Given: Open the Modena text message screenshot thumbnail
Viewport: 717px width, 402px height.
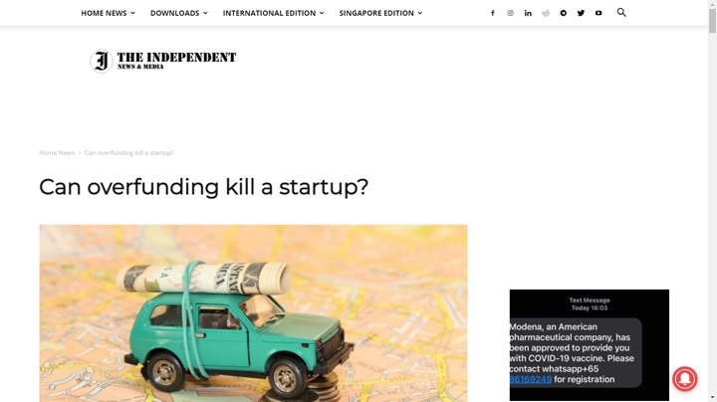Looking at the screenshot, I should pyautogui.click(x=589, y=345).
